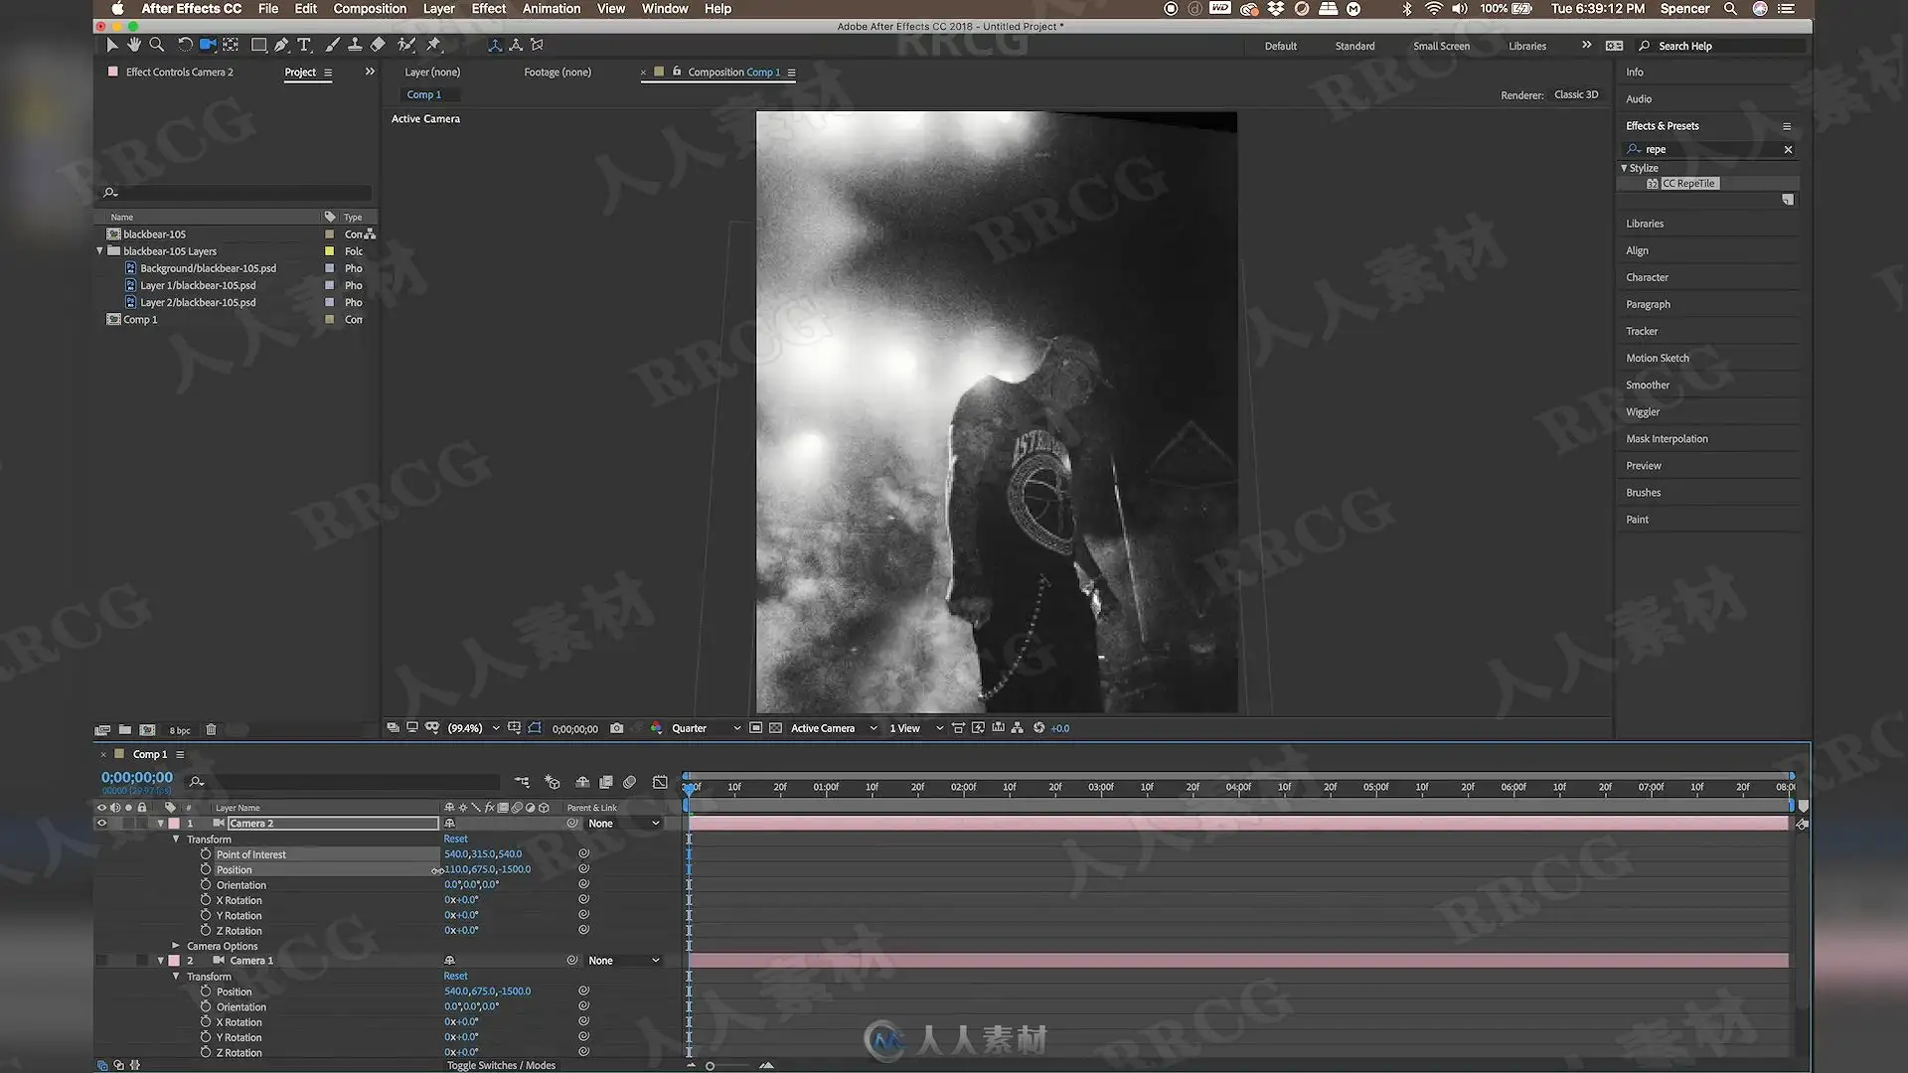Click the Reset Exposure icon in viewer
The width and height of the screenshot is (1908, 1073).
pyautogui.click(x=1038, y=728)
